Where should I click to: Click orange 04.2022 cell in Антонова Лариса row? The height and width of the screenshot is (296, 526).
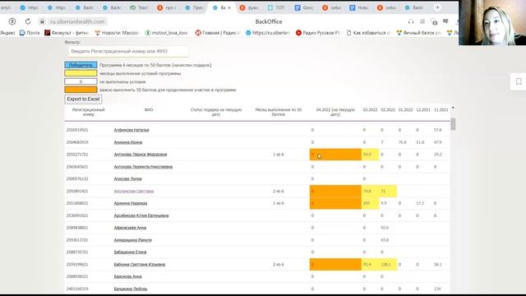335,155
